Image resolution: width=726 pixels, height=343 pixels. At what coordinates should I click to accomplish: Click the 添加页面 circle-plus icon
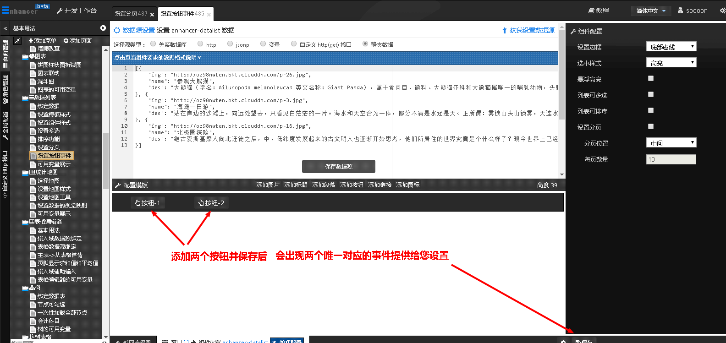[66, 41]
